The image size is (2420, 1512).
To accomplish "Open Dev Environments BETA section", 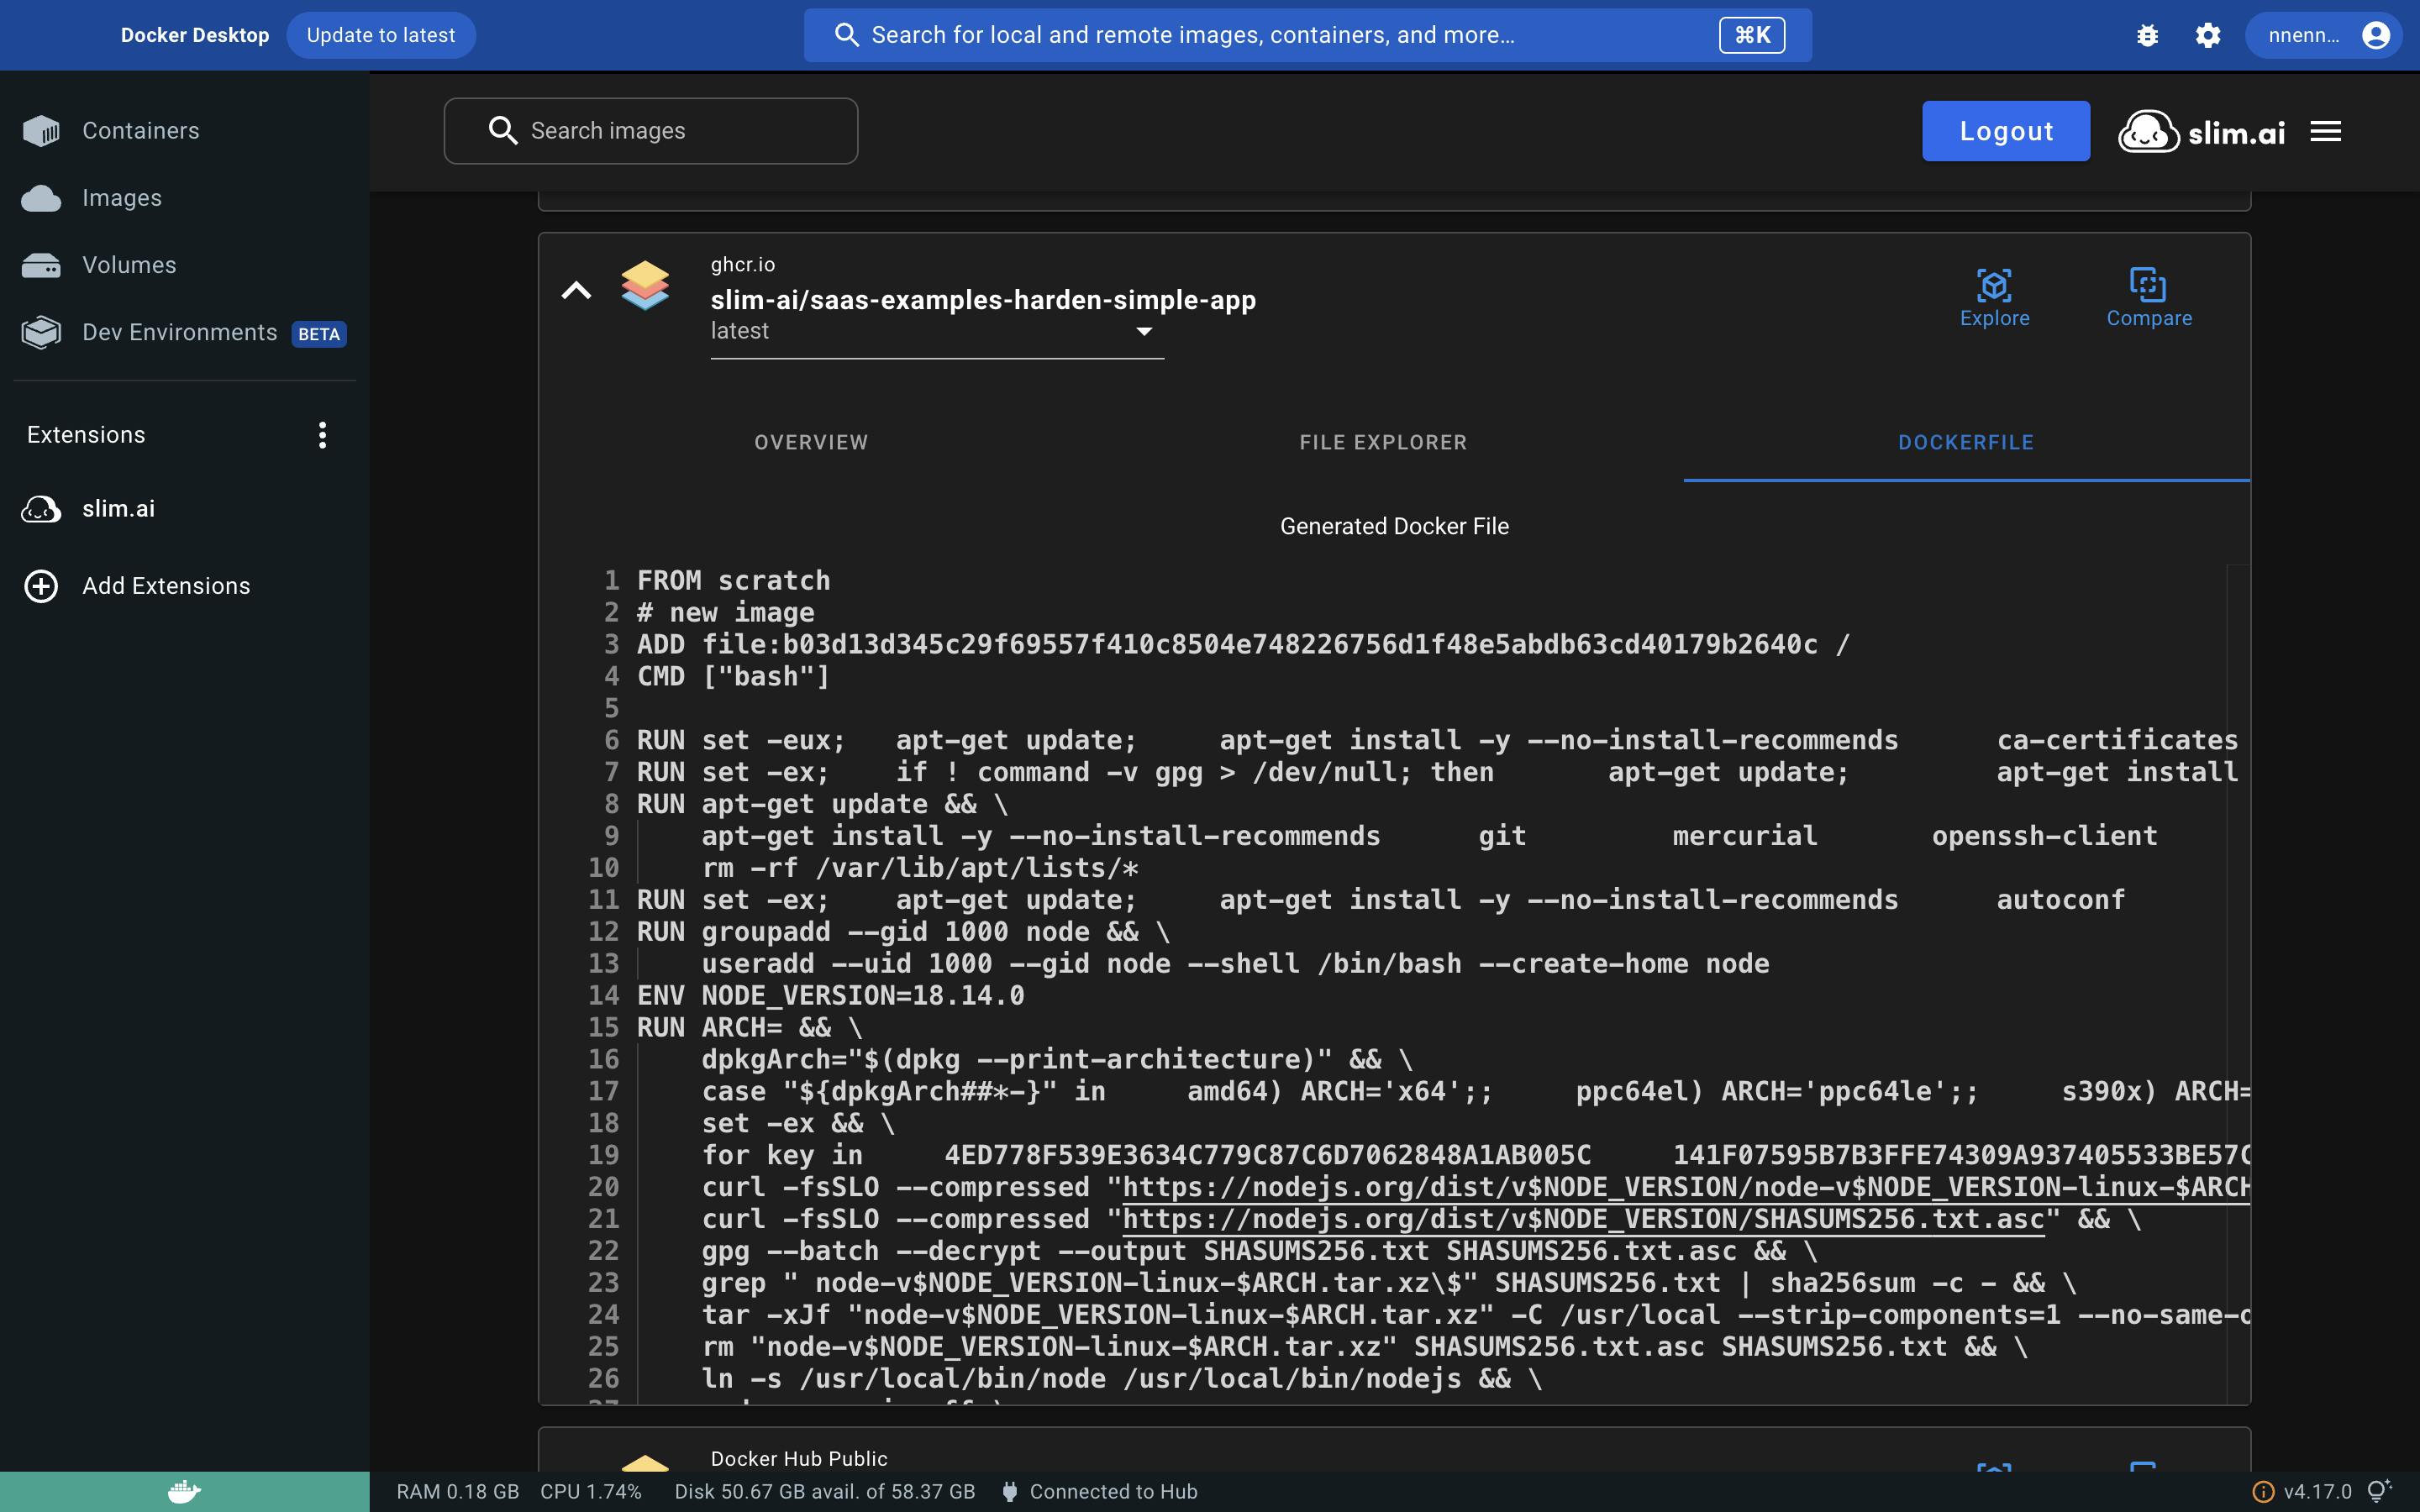I will point(184,332).
